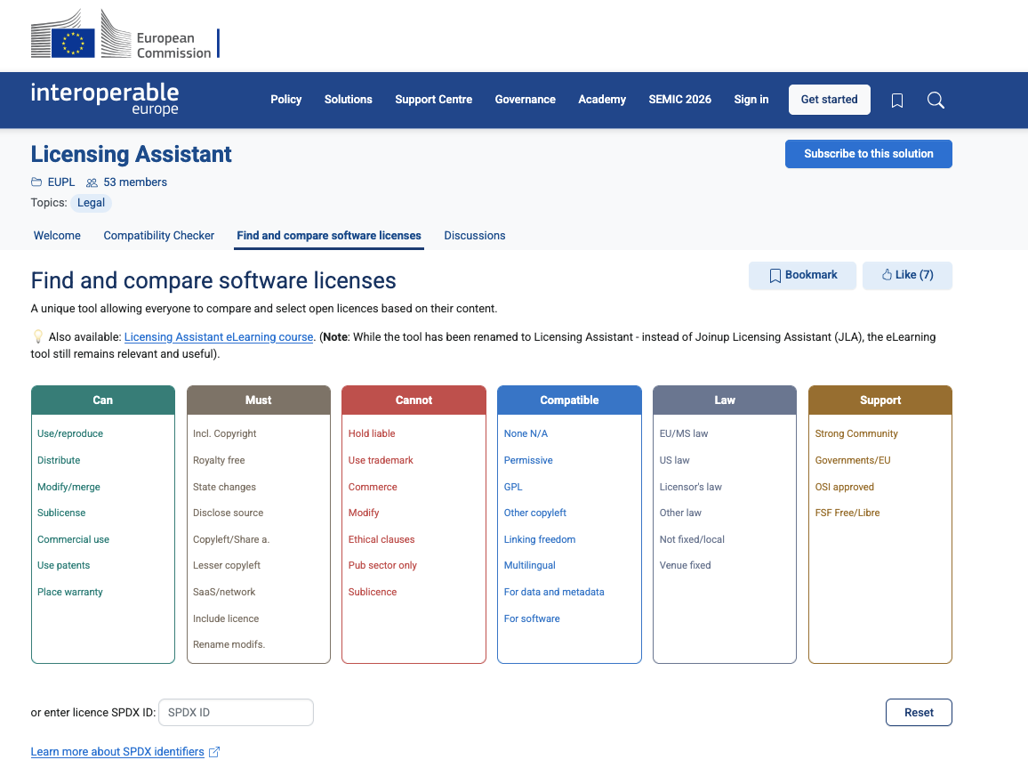Open the SEMIC 2026 menu item

[680, 100]
